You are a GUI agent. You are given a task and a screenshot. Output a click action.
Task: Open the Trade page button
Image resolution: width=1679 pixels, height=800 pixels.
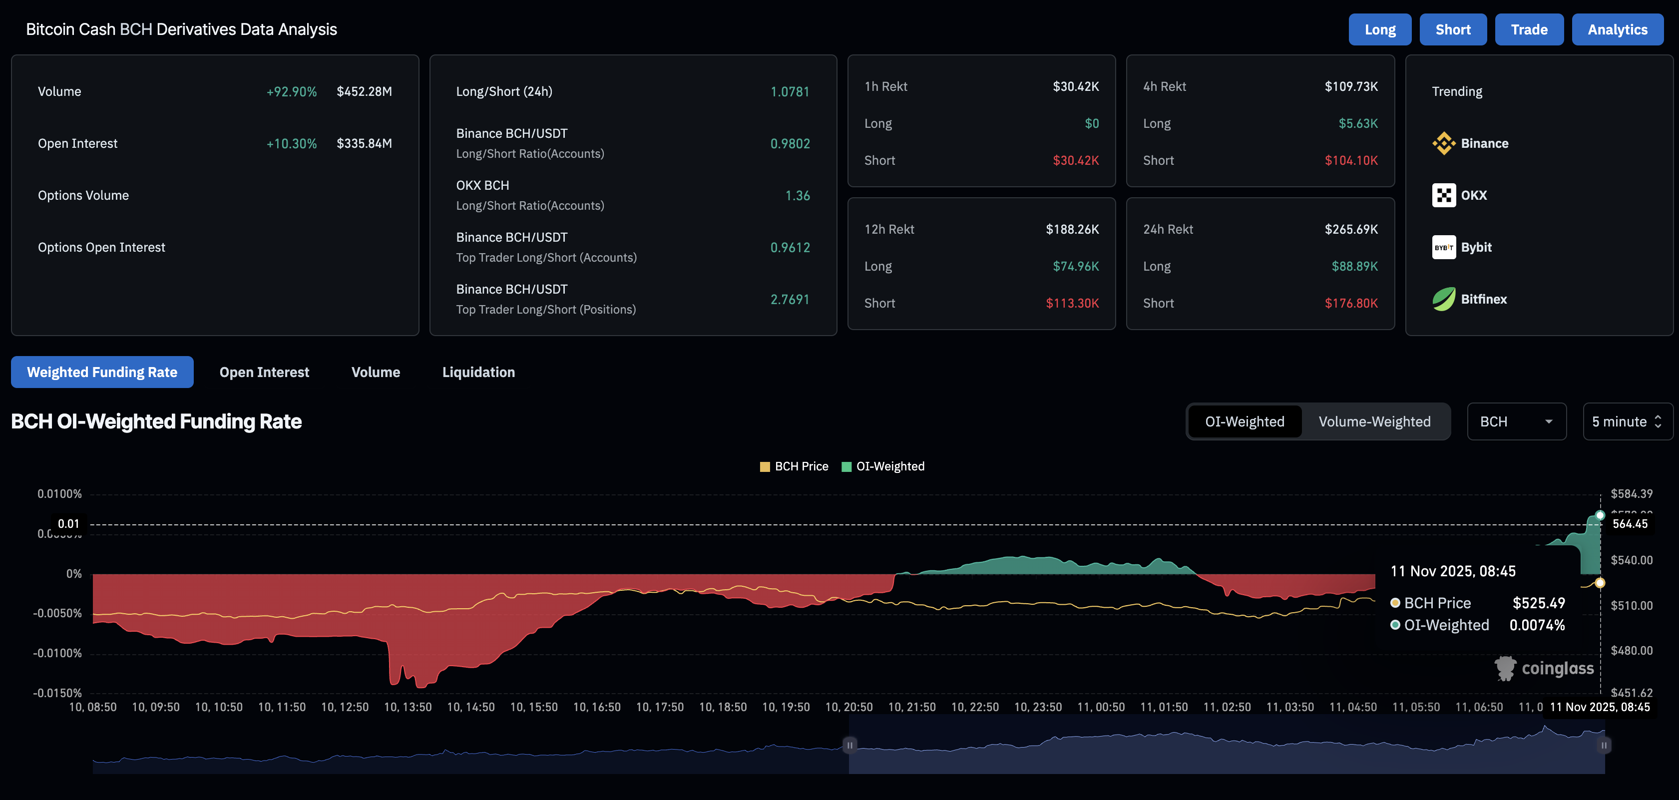[x=1529, y=29]
